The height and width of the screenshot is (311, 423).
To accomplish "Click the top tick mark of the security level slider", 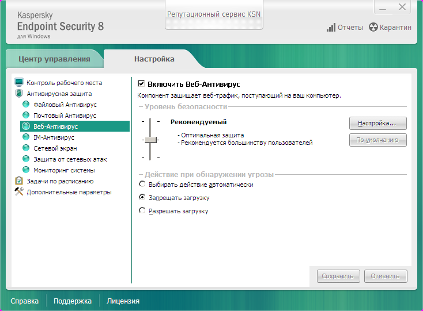I will pos(150,122).
